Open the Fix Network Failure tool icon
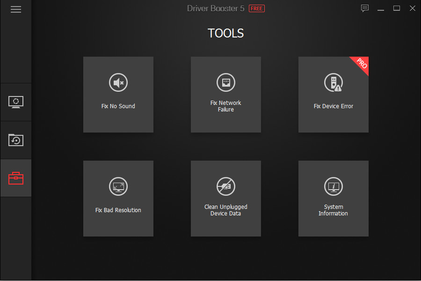The height and width of the screenshot is (281, 421). 225,82
